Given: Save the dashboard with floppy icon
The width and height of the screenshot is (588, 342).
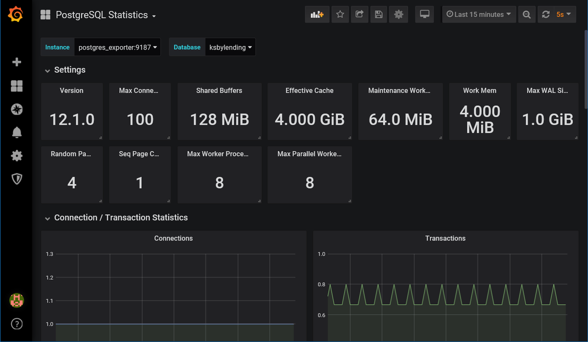Looking at the screenshot, I should click(379, 15).
